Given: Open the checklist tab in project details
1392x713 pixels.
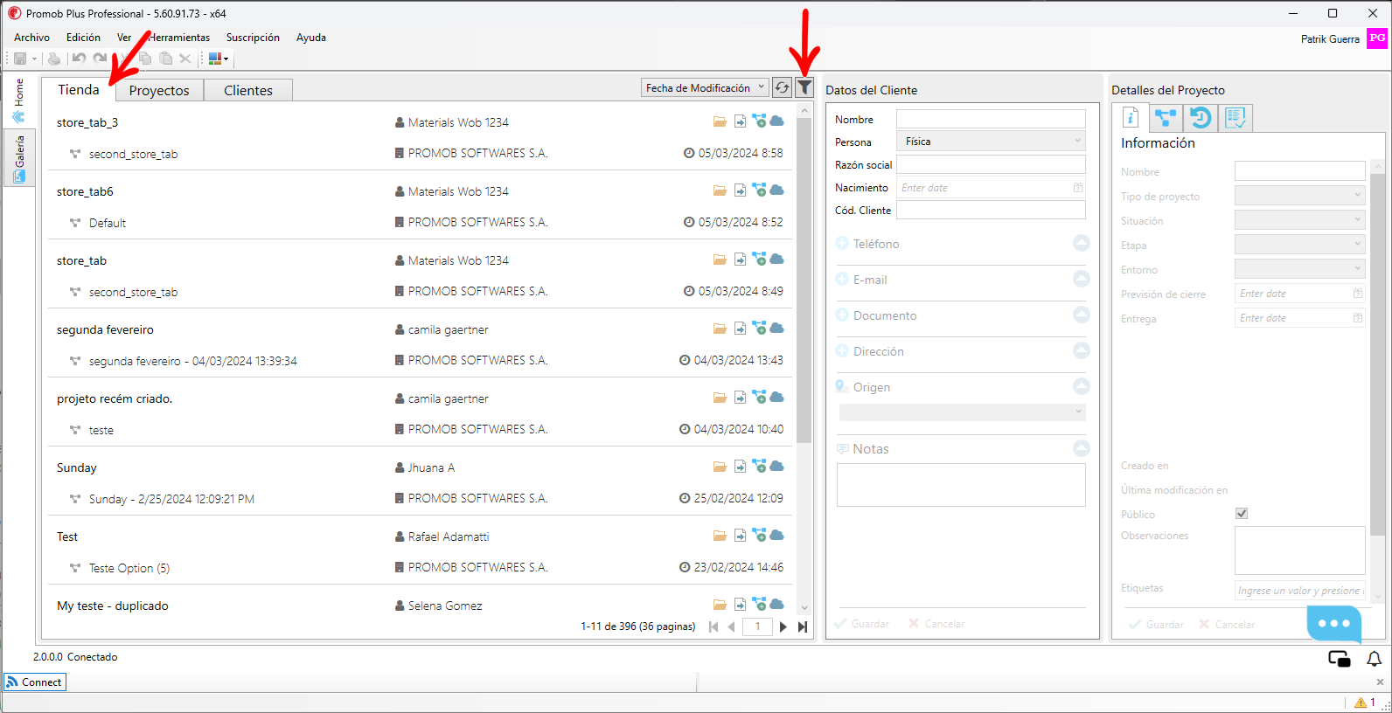Looking at the screenshot, I should [1235, 117].
